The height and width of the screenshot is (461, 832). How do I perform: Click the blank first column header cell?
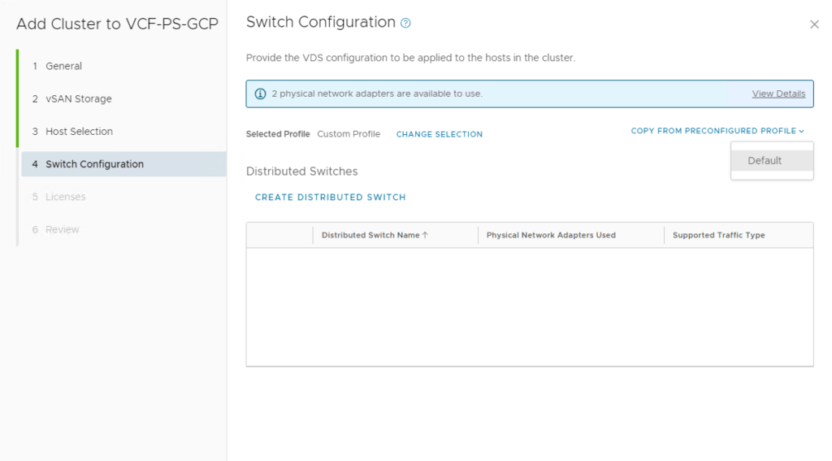coord(279,235)
